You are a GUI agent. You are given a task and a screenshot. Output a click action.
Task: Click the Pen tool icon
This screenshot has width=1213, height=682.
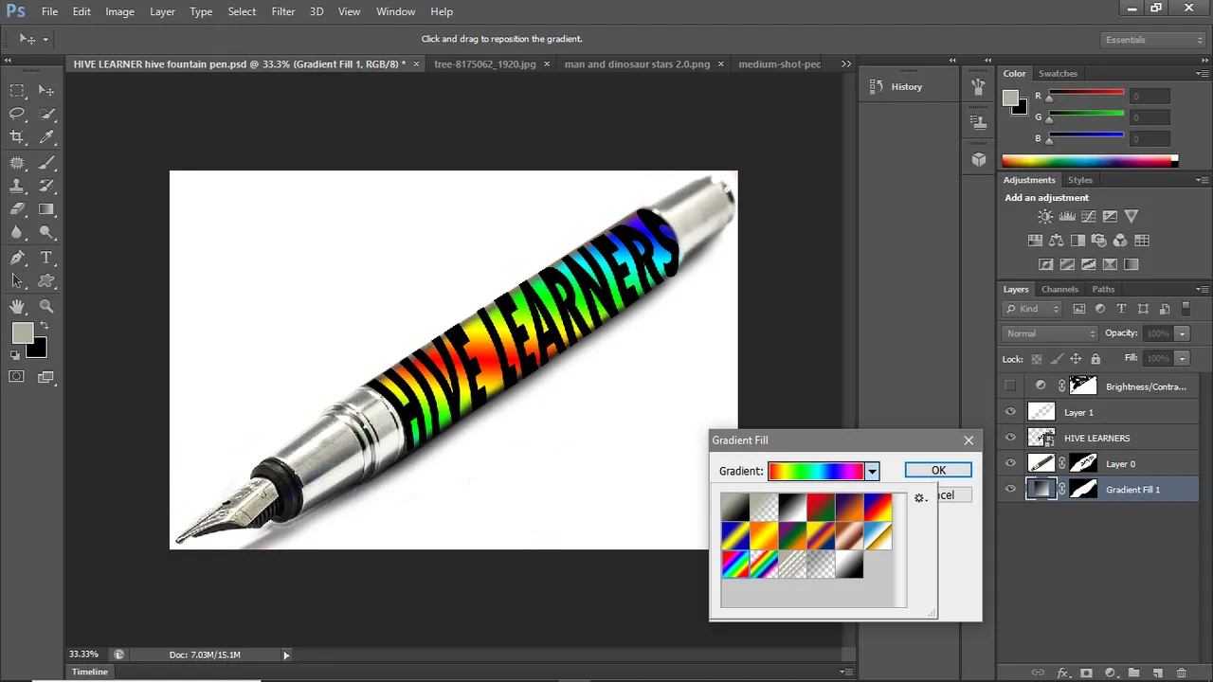click(x=17, y=258)
